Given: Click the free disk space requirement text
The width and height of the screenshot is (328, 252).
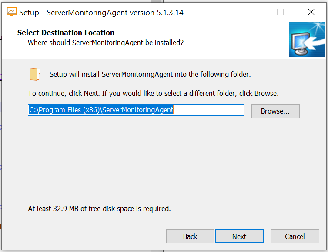Looking at the screenshot, I should click(99, 209).
